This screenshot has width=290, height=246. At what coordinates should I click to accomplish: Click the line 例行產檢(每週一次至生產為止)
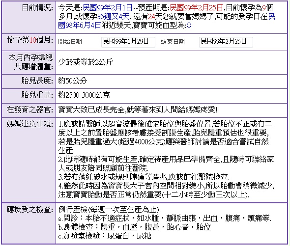tap(109, 210)
